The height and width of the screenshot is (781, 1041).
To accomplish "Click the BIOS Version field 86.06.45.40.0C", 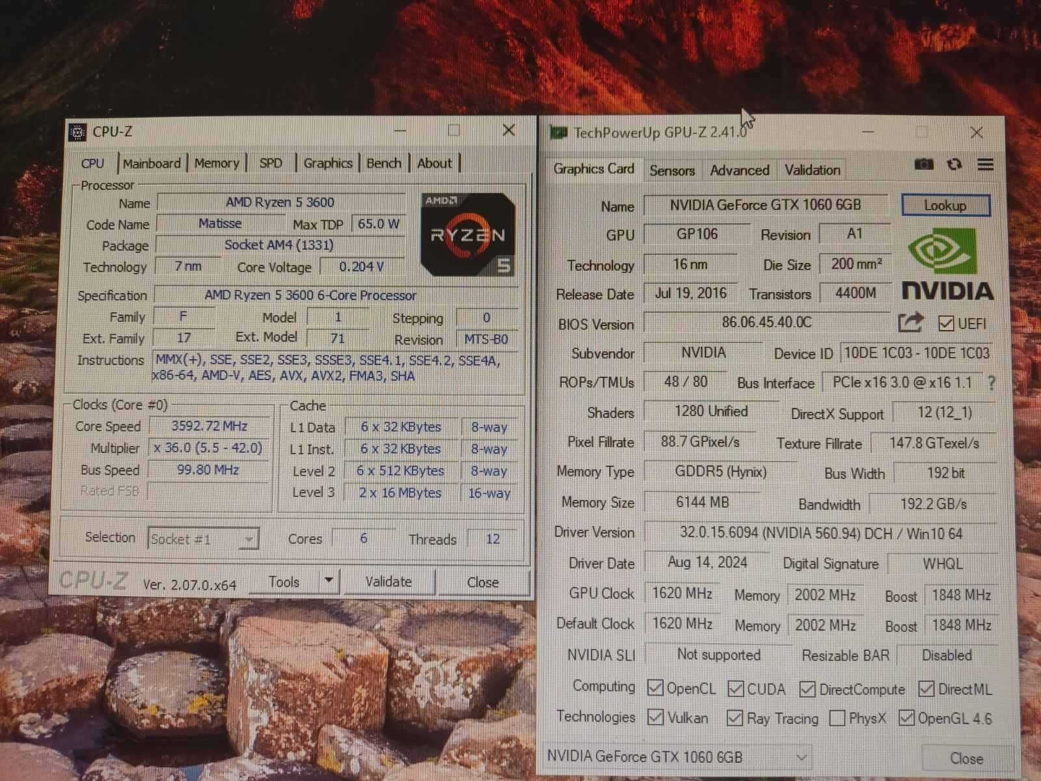I will click(x=767, y=322).
